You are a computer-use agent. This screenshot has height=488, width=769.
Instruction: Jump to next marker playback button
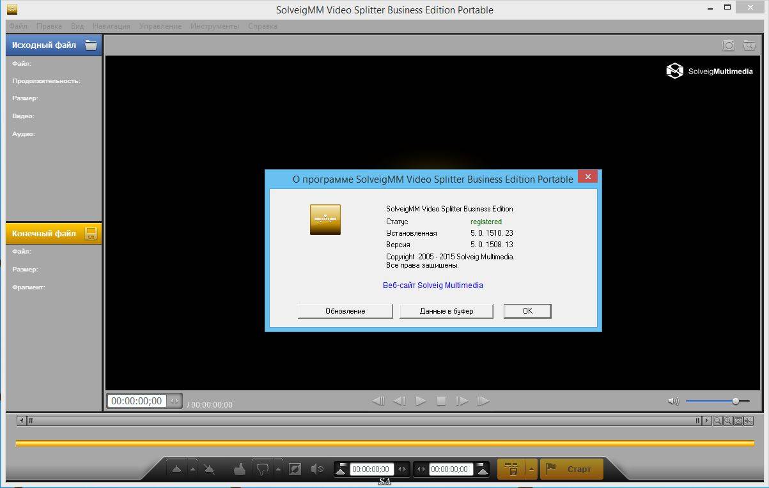click(483, 401)
